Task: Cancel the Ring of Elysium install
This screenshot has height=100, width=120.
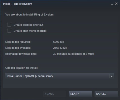Action: tap(106, 94)
